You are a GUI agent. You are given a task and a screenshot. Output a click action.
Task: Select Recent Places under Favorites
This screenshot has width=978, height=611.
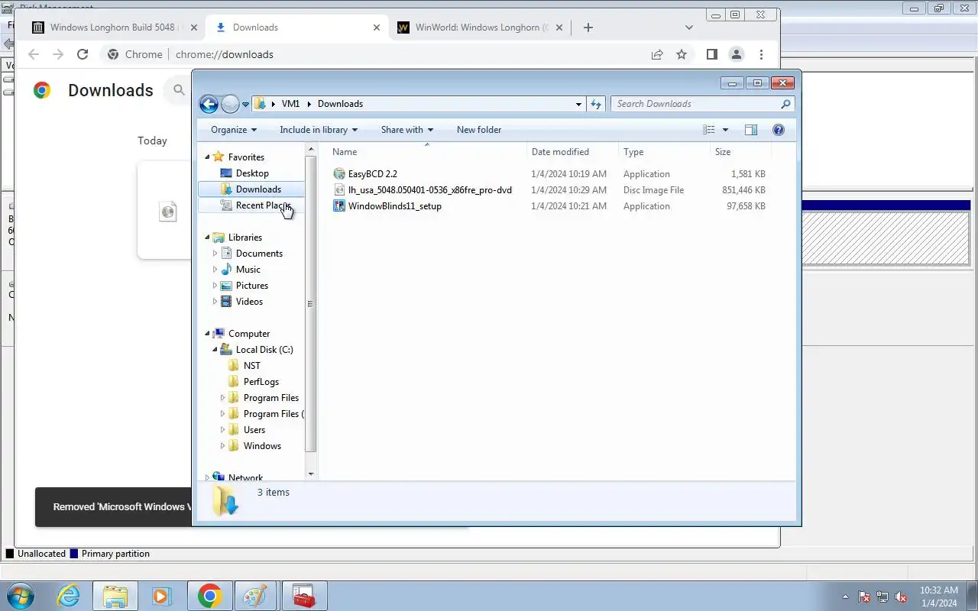pyautogui.click(x=263, y=205)
